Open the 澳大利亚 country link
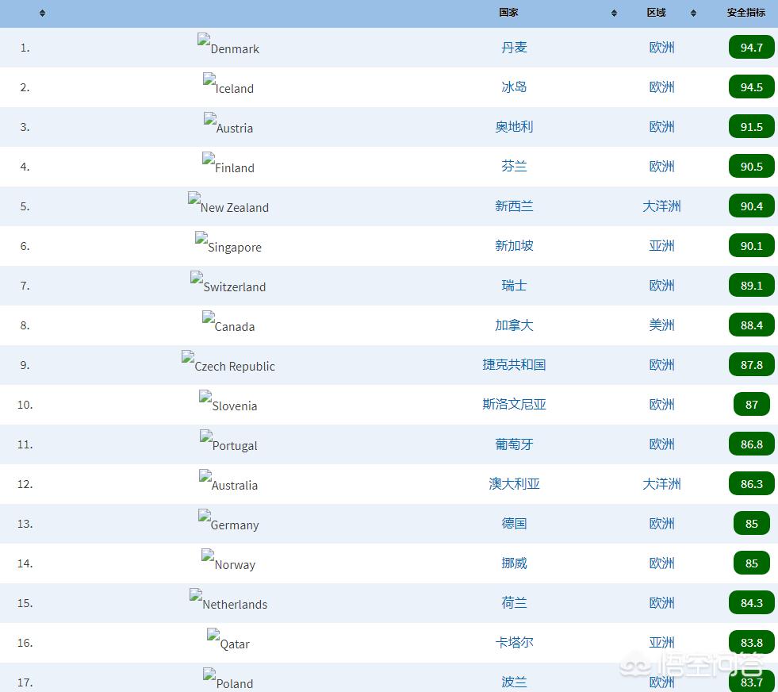778x692 pixels. point(514,485)
